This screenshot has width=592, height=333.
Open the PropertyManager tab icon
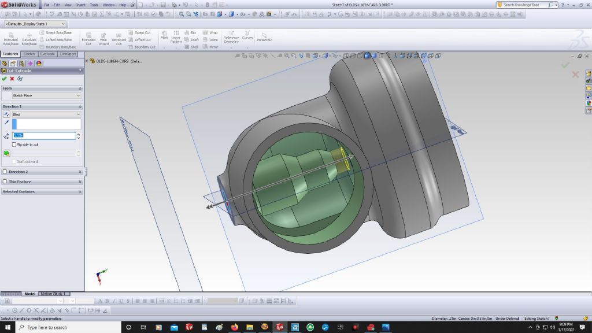[x=13, y=63]
